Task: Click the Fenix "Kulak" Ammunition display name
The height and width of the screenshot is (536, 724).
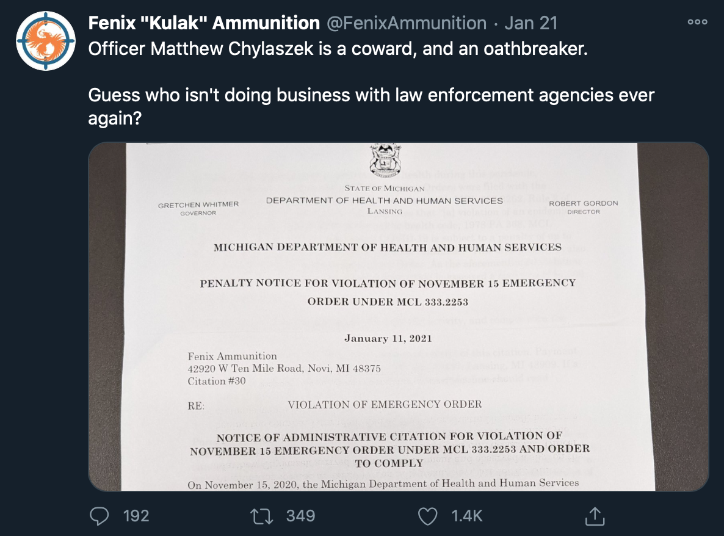Action: [204, 23]
